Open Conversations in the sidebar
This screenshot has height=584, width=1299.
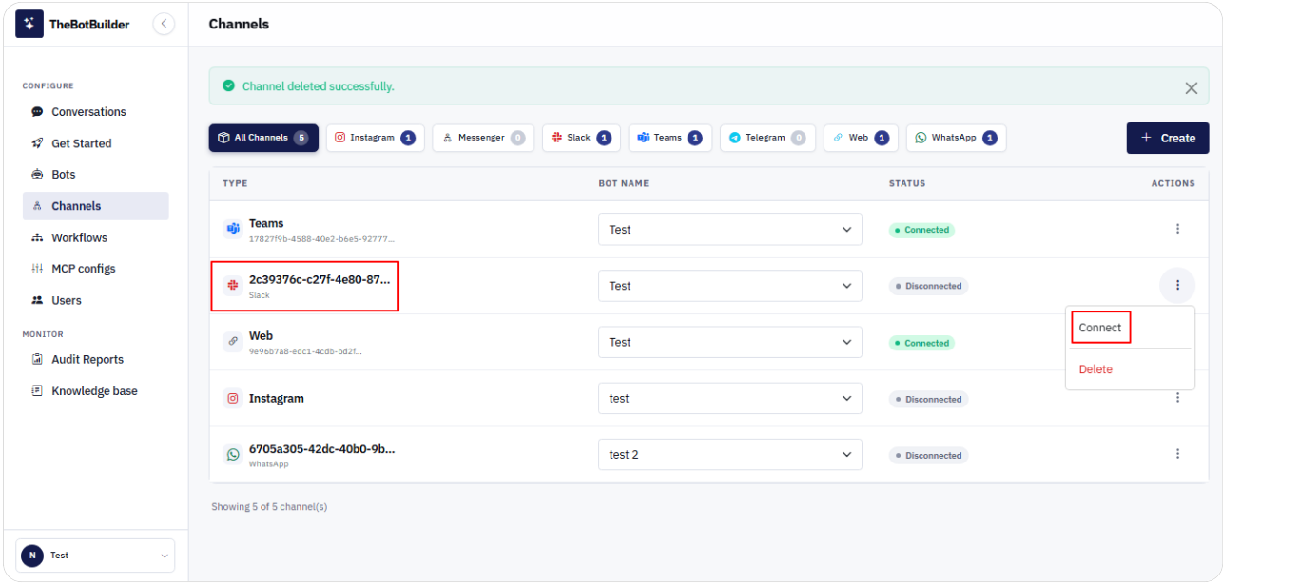click(x=95, y=112)
